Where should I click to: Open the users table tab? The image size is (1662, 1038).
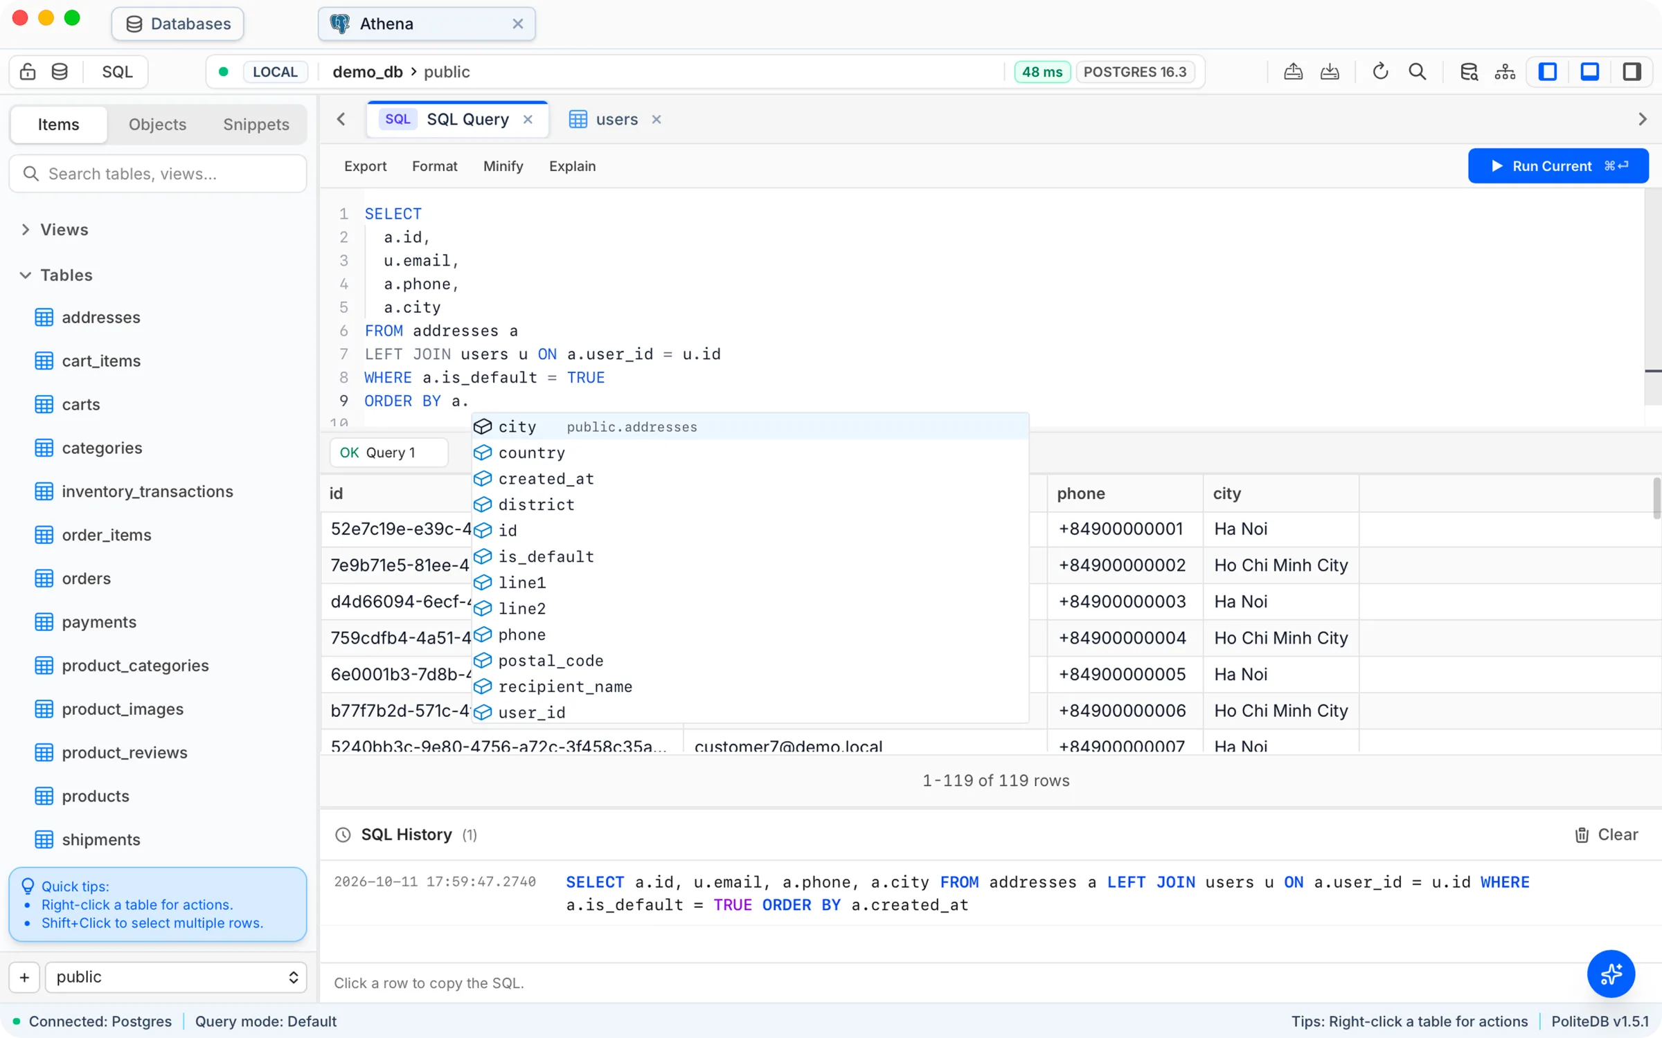[615, 120]
